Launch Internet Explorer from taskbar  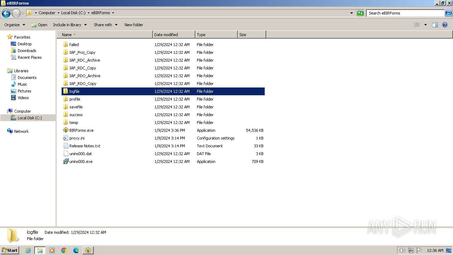click(28, 250)
